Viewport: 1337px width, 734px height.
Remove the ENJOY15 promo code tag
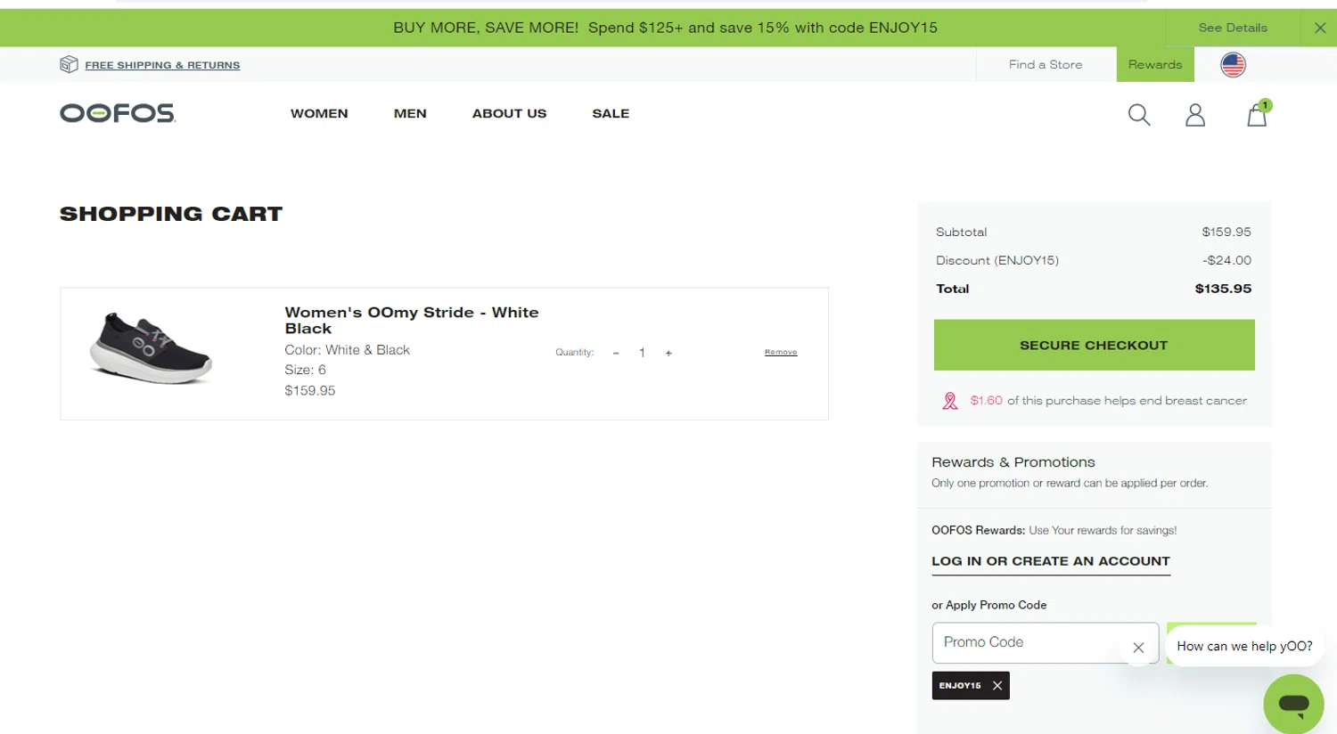point(997,686)
